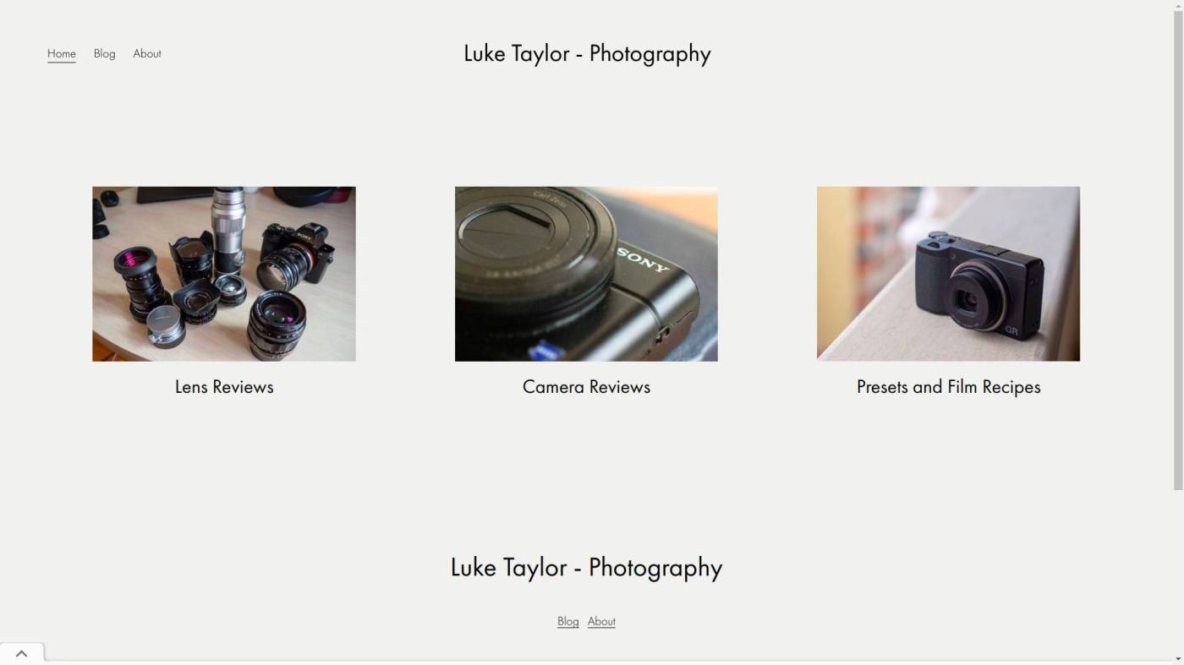Image resolution: width=1184 pixels, height=665 pixels.
Task: Click the vertical scrollbar up arrow
Action: [1178, 5]
